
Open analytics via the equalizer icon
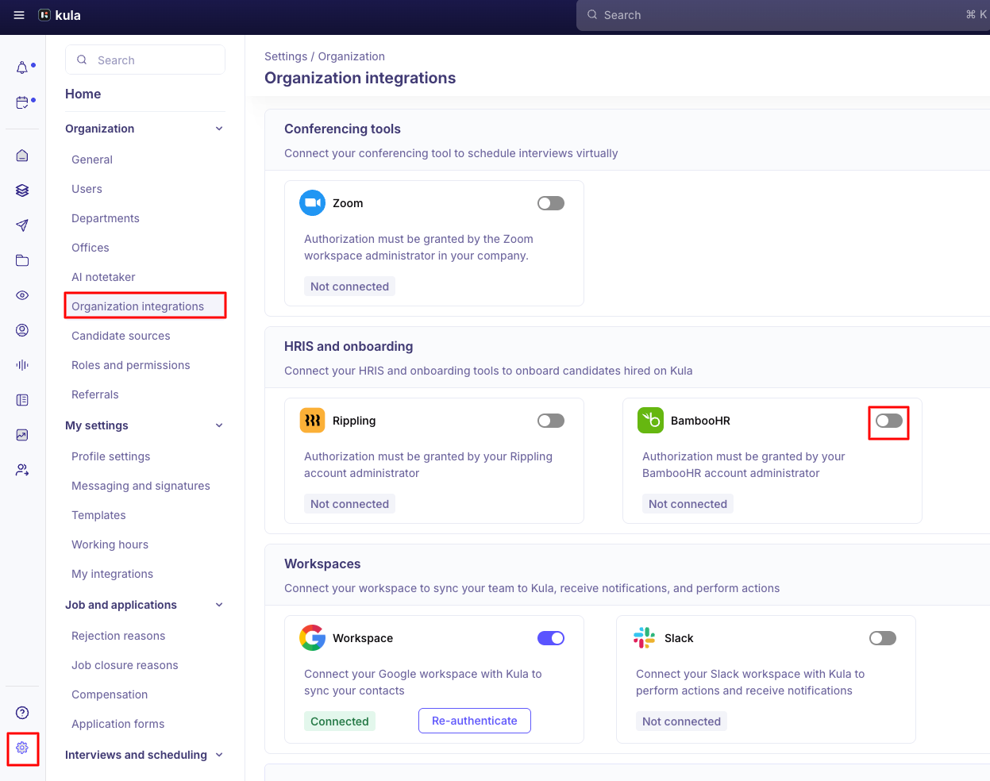coord(22,364)
